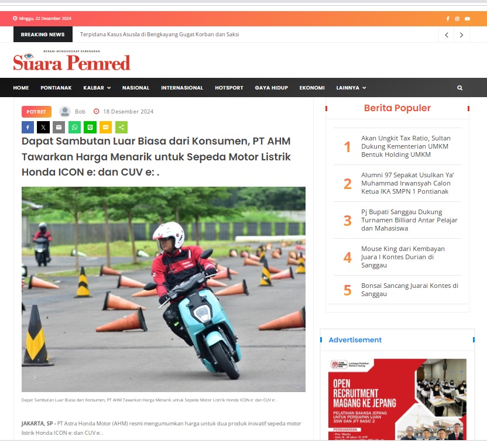Screen dimensions: 487x443
Task: Open popular article about Turnamen Billiard
Action: tap(409, 220)
